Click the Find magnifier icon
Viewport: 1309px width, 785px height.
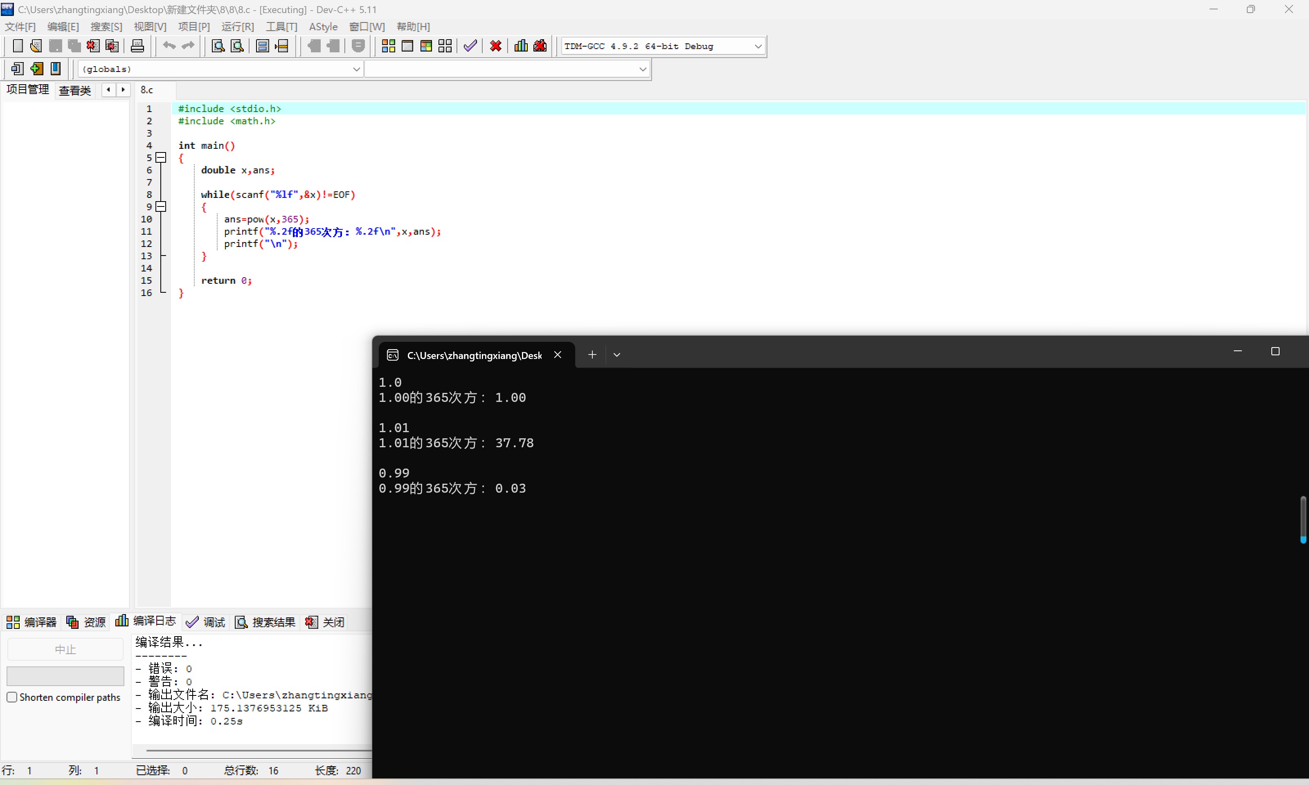pyautogui.click(x=218, y=46)
